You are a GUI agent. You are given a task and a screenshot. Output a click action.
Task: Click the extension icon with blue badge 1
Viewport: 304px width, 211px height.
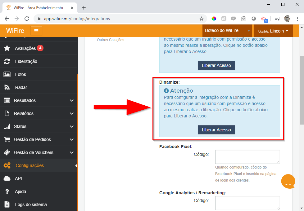tap(264, 19)
